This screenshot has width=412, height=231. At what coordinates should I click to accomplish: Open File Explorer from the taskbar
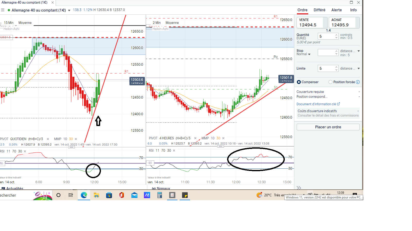pos(96,195)
